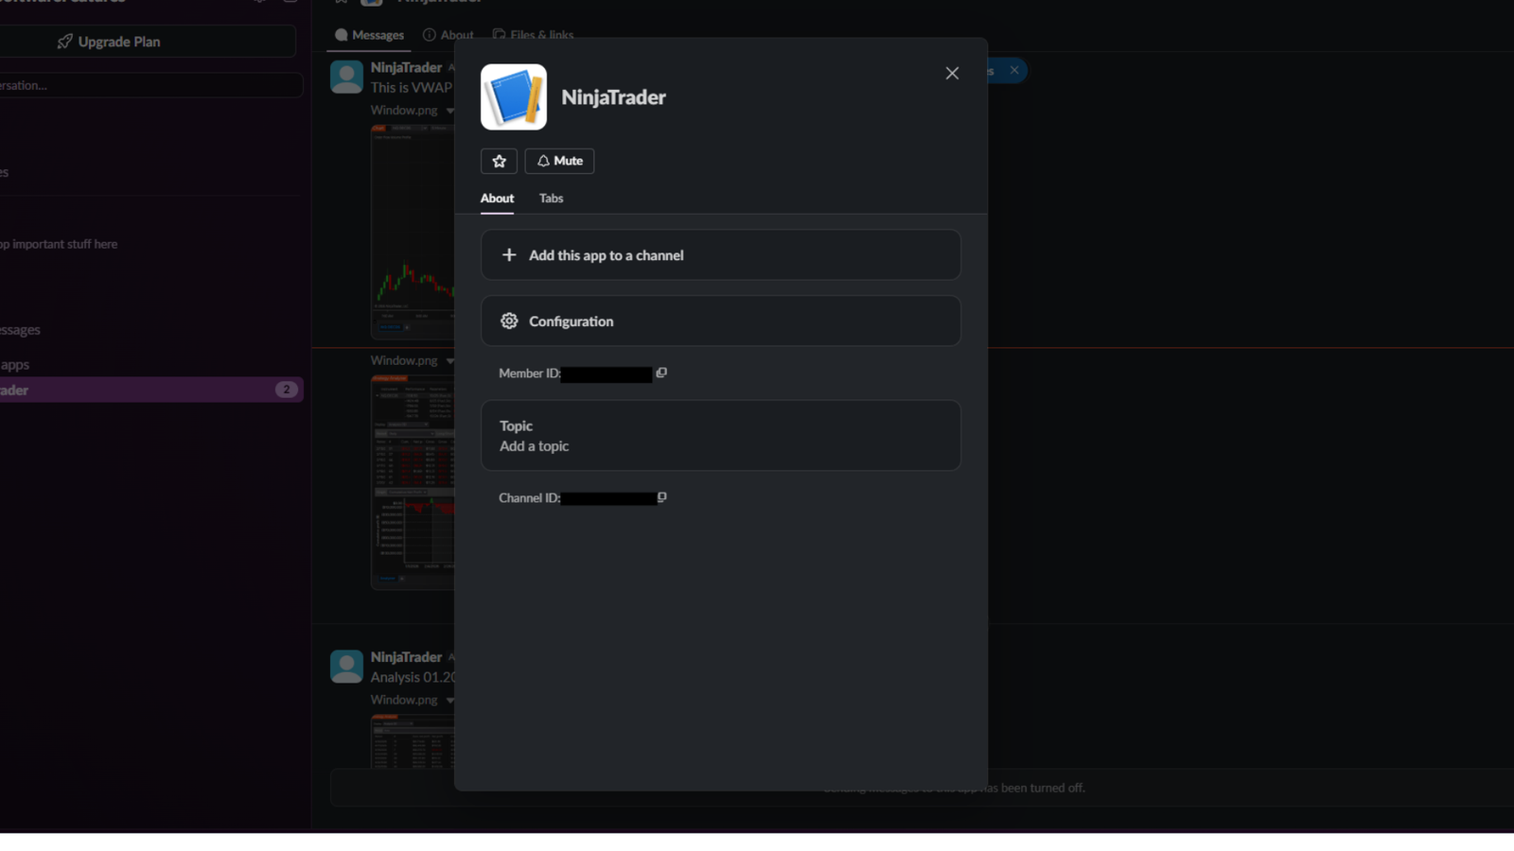Collapse Window.png under the Analysis message
This screenshot has width=1514, height=851.
(449, 701)
